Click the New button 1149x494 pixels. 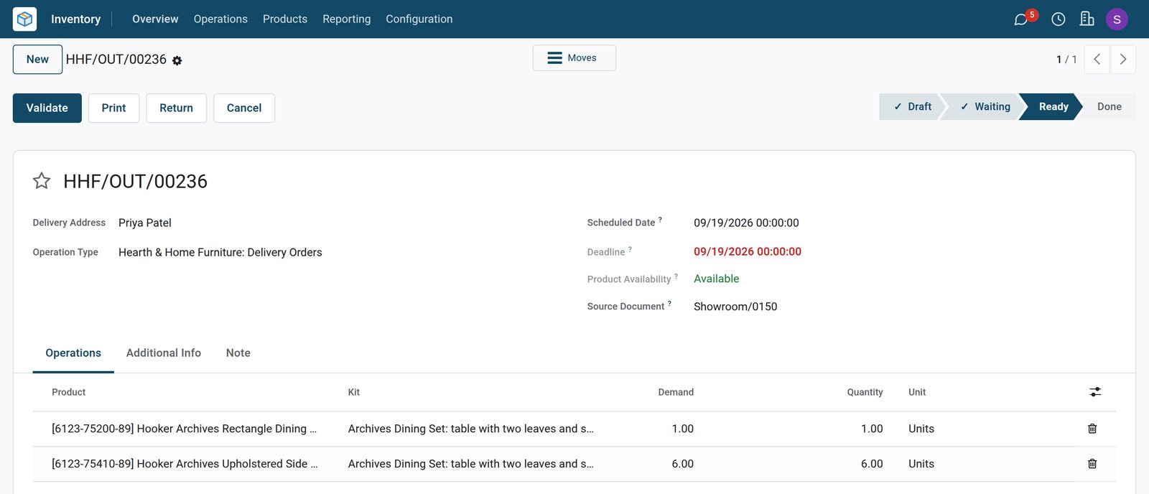pos(37,60)
